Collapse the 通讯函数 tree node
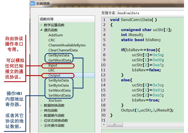The width and height of the screenshot is (188, 133). pos(41,30)
